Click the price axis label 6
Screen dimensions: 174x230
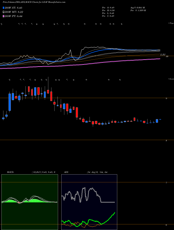[x=166, y=225]
